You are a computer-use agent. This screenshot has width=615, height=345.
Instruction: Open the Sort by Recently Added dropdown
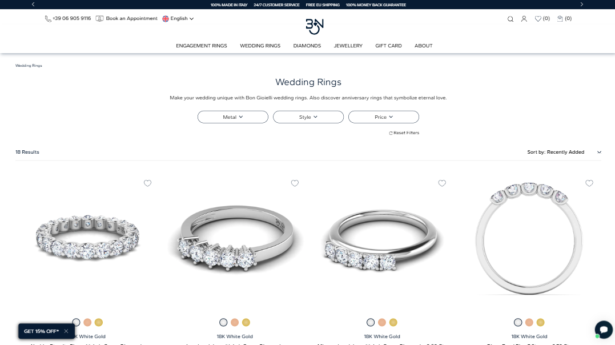tap(564, 152)
